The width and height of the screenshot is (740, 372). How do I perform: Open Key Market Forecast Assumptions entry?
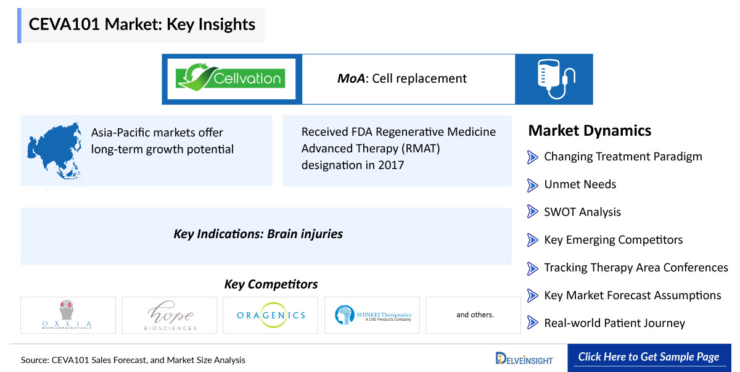tap(632, 296)
